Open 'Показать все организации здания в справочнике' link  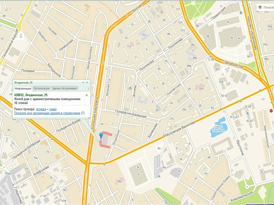47,113
